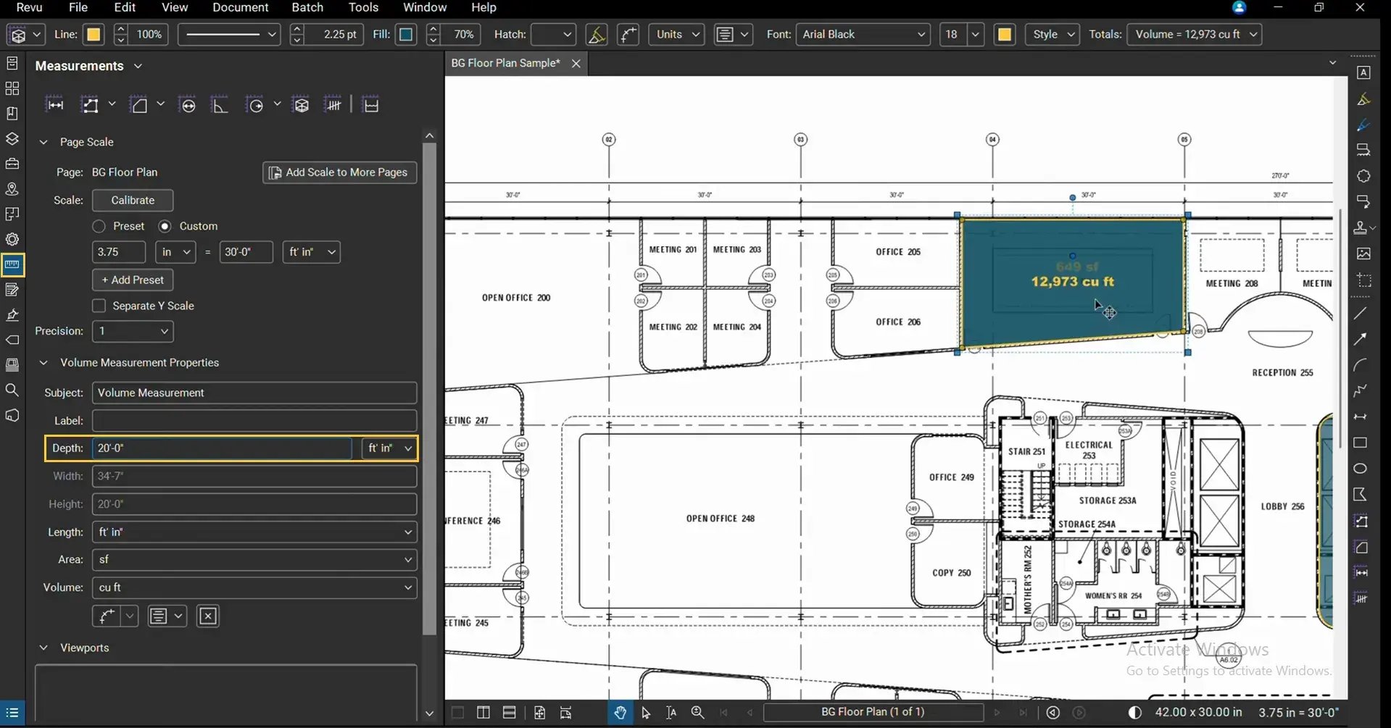Screen dimensions: 1391x728
Task: Open the Tool Chest panel icon
Action: click(12, 164)
